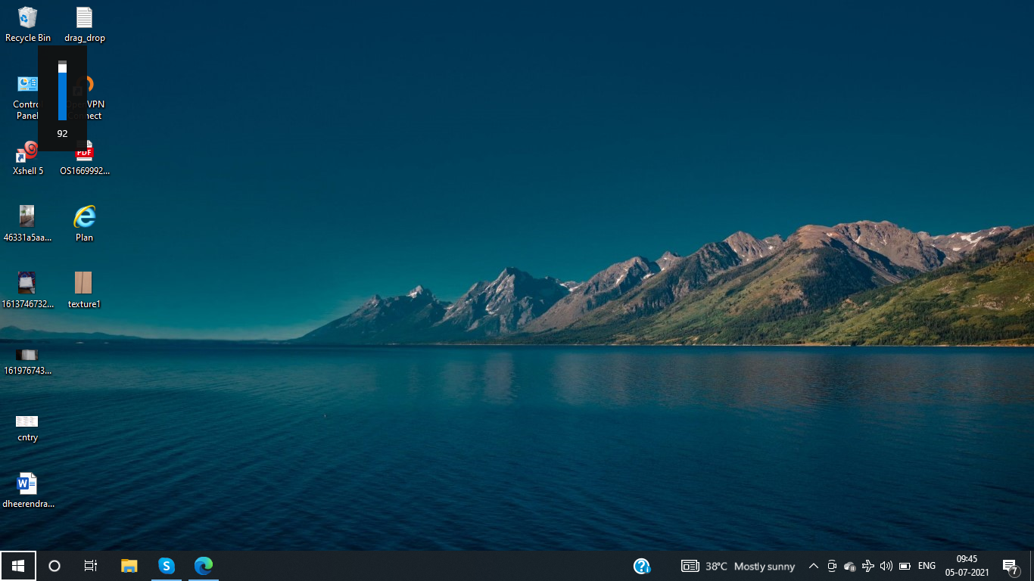This screenshot has width=1034, height=581.
Task: Open Skype from the taskbar
Action: 167,566
